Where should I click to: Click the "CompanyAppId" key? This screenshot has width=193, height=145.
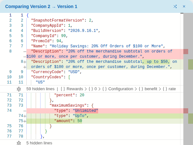tap(47, 25)
